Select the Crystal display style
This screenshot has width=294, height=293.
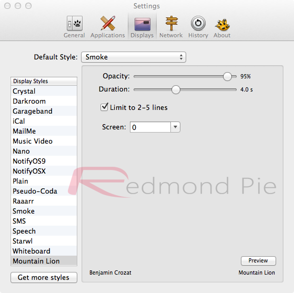(x=44, y=91)
